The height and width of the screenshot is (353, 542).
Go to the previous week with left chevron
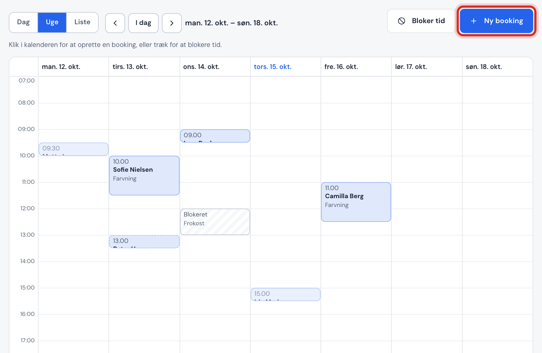[x=115, y=23]
